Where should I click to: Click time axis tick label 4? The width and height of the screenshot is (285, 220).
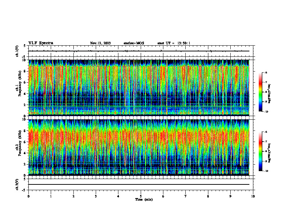tap(118, 196)
